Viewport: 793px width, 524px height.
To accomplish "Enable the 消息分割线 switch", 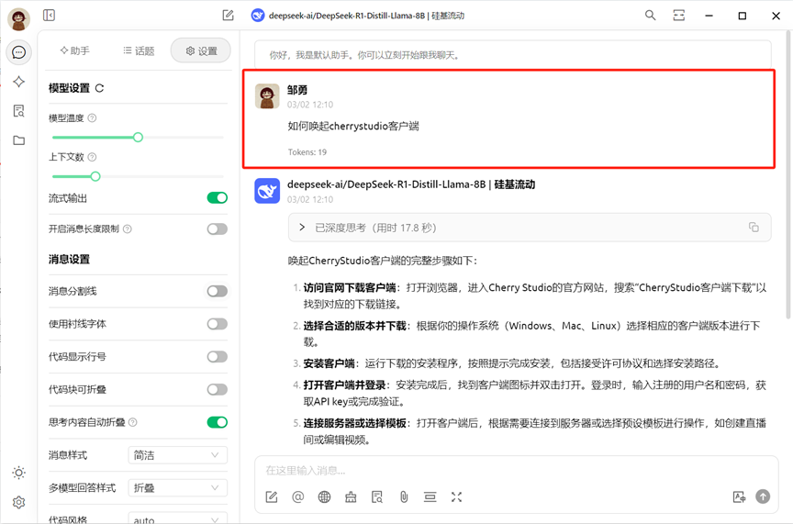I will (217, 291).
